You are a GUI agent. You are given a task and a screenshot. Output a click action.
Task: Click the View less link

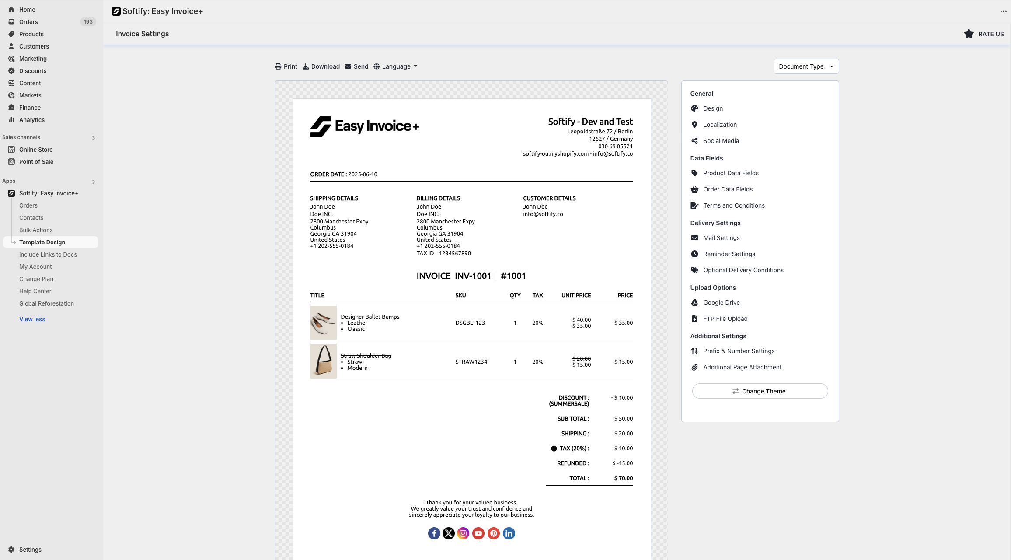pyautogui.click(x=32, y=319)
